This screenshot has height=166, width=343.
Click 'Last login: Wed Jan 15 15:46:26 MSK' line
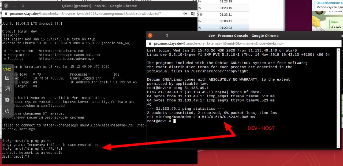pyautogui.click(x=222, y=50)
